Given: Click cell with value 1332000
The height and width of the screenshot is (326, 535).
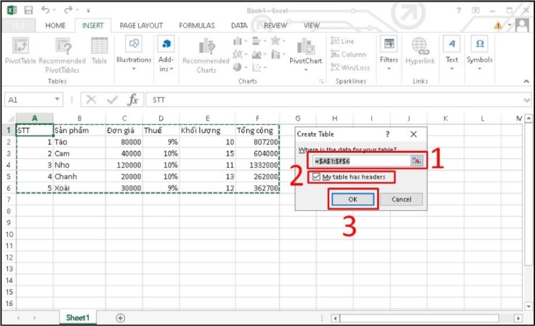Looking at the screenshot, I should pyautogui.click(x=257, y=165).
